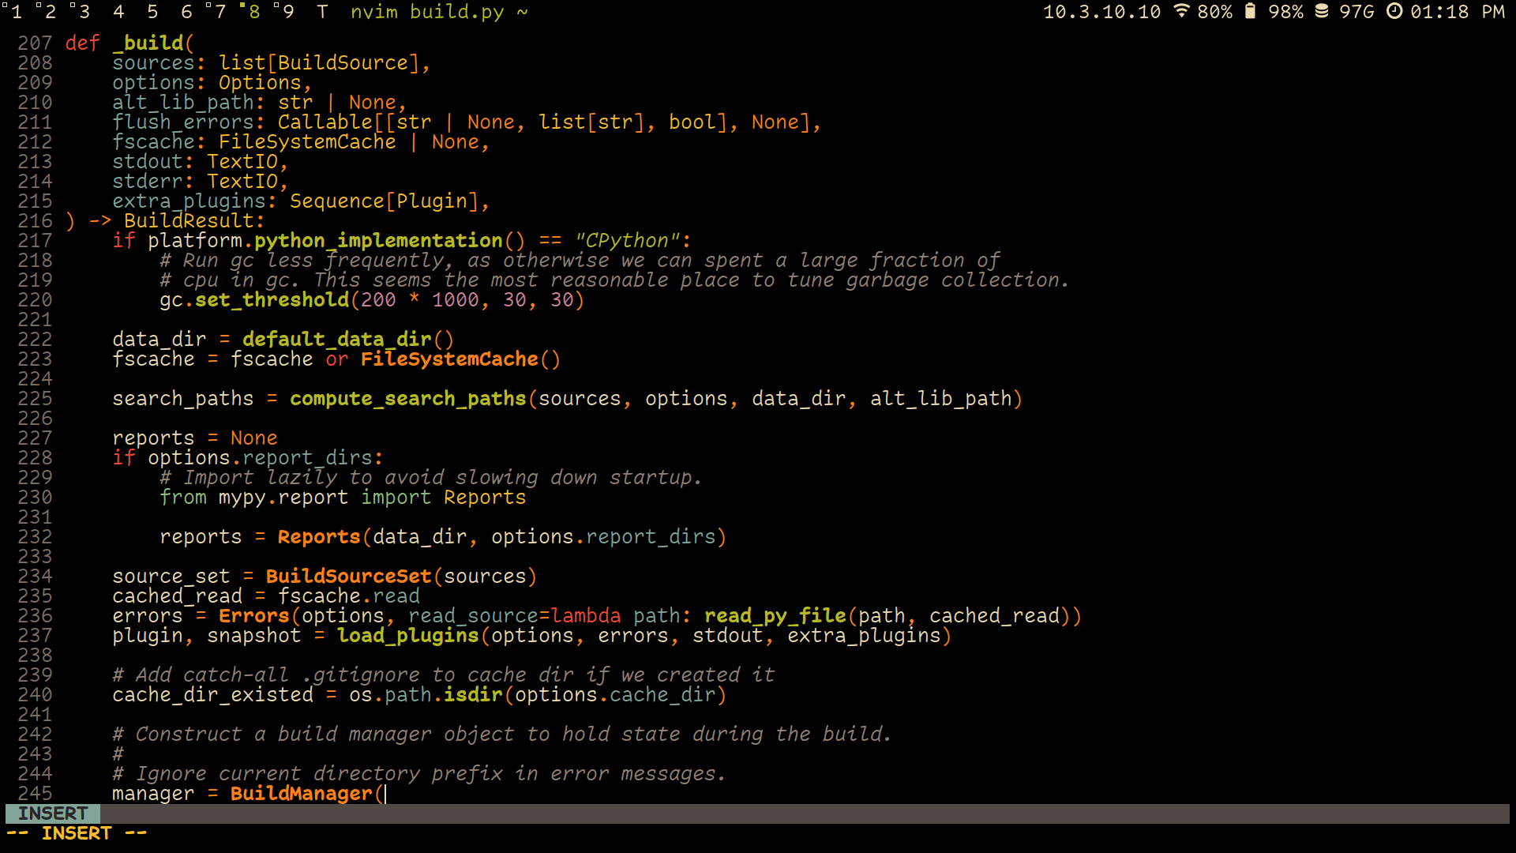
Task: Click the green INSERT label at bottom left
Action: click(52, 813)
